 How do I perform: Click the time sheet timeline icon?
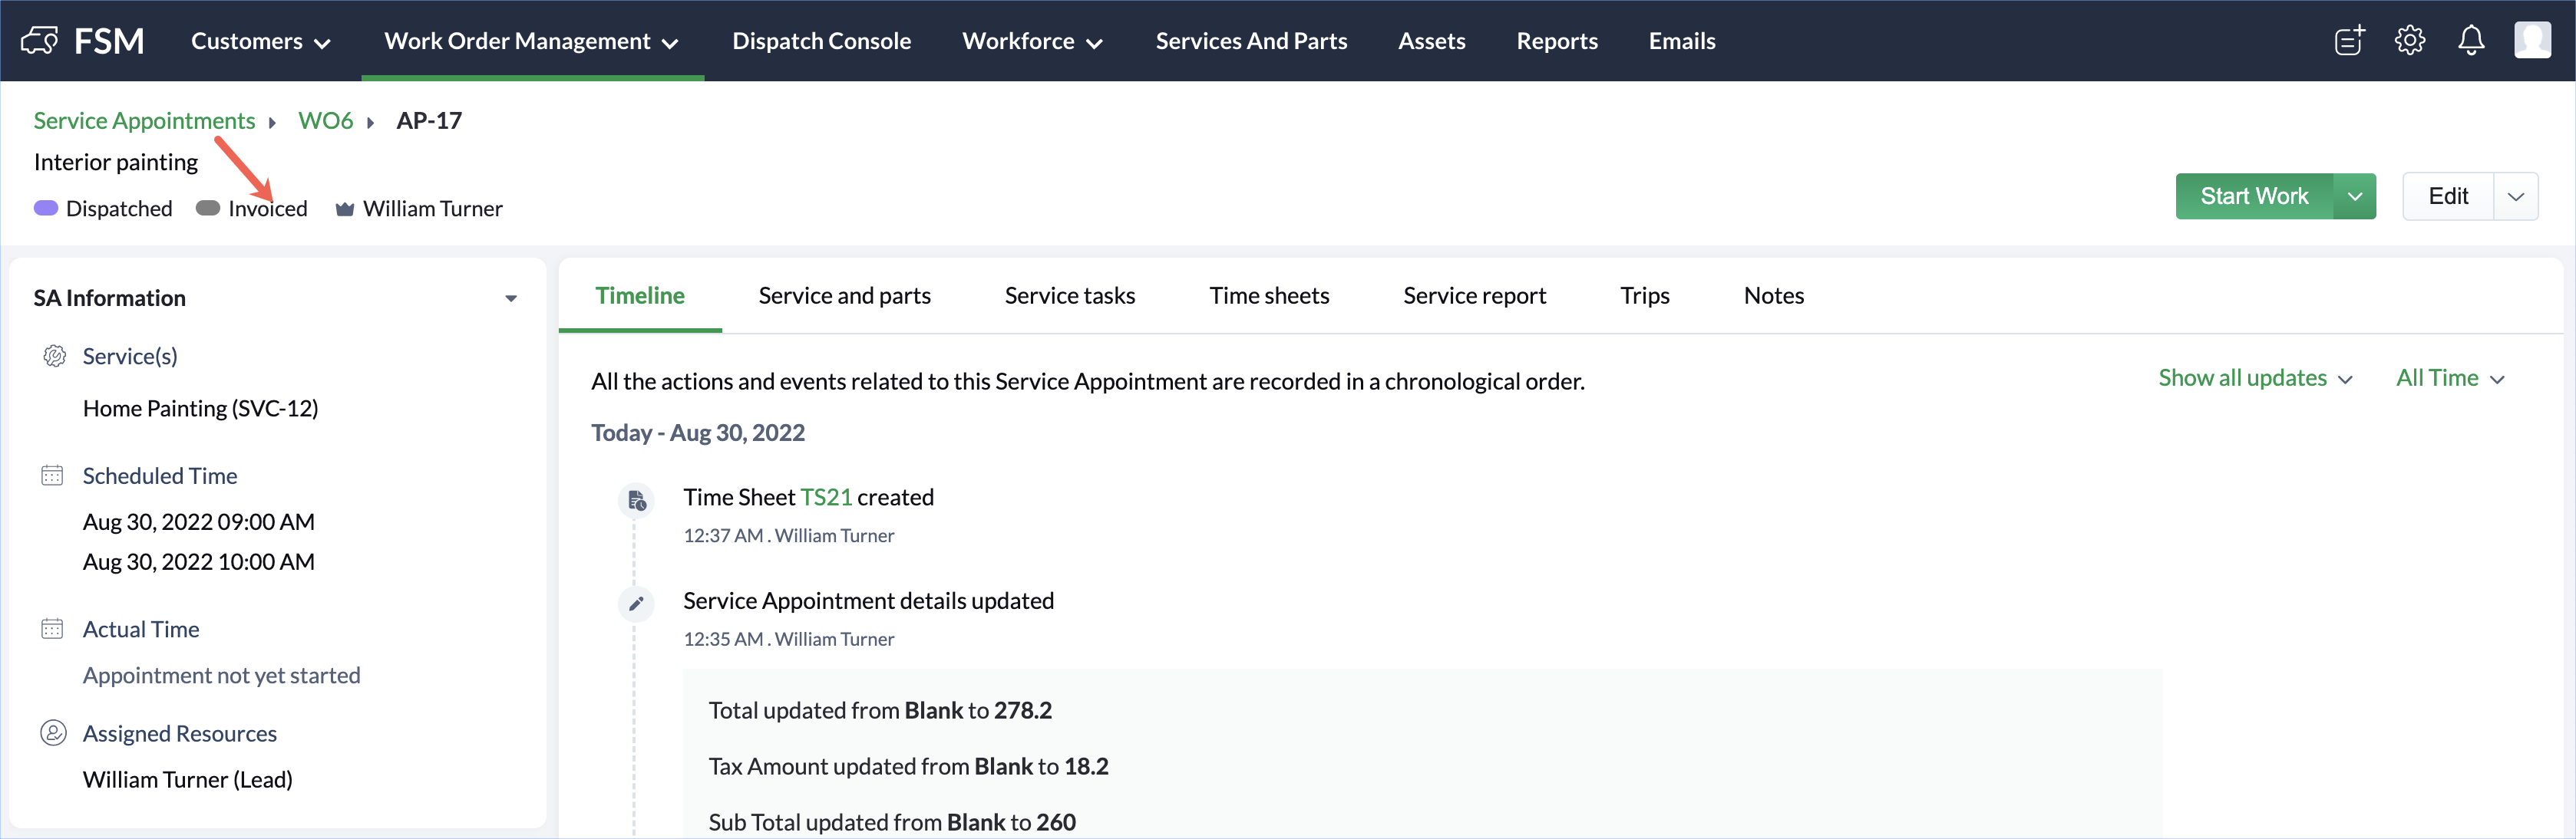coord(636,500)
